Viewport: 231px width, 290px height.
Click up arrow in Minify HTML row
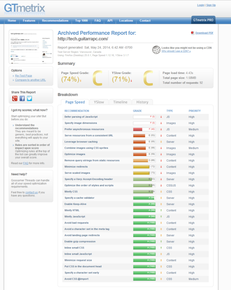tap(161, 210)
